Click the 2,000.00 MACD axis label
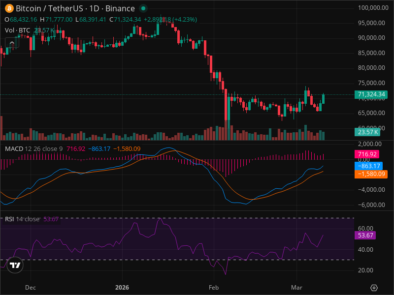 click(x=370, y=144)
